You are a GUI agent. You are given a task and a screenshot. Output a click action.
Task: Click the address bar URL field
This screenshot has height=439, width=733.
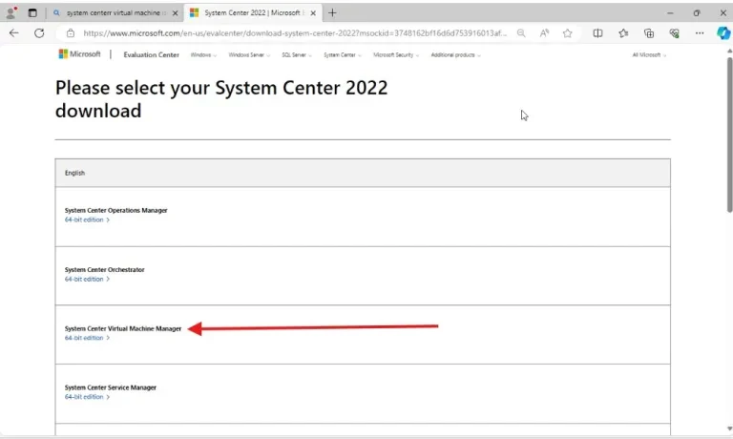[x=295, y=33]
